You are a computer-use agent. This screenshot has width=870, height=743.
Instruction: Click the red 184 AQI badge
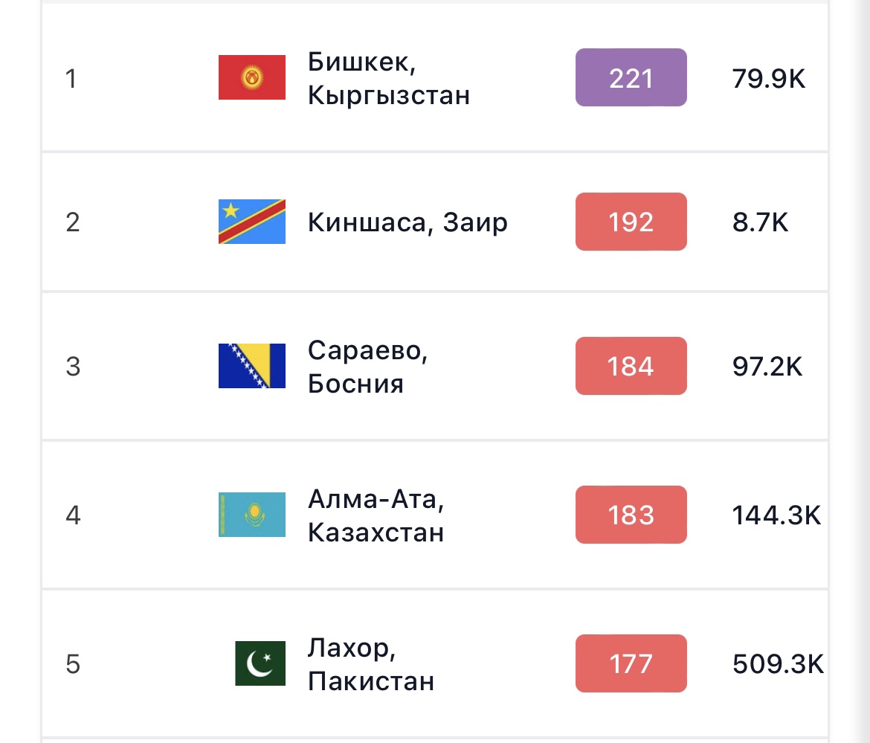(x=631, y=366)
